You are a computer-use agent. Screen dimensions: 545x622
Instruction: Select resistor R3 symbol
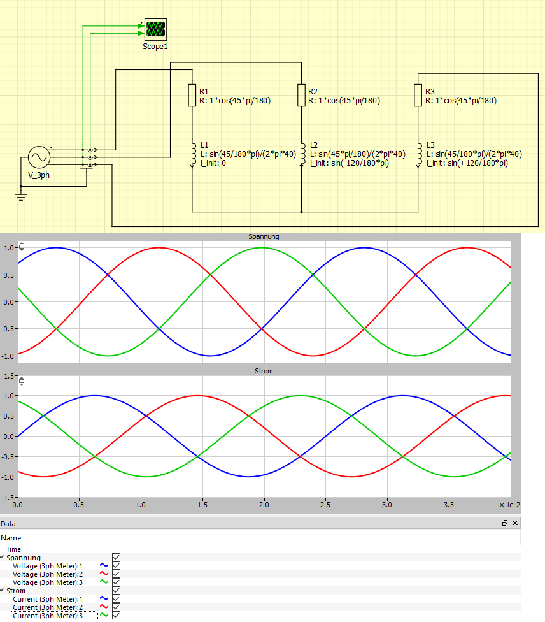[418, 95]
